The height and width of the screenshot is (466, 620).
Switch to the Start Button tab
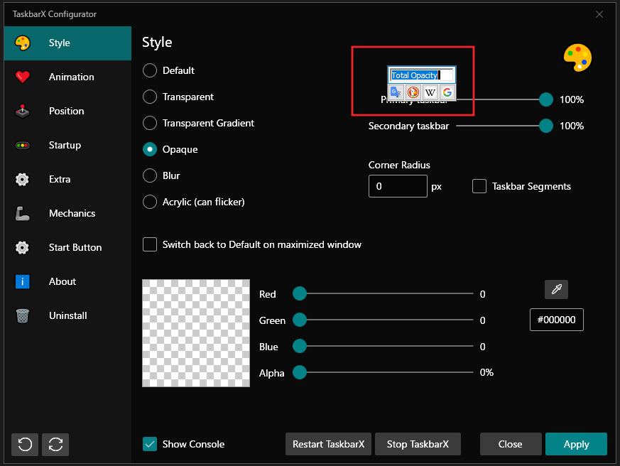67,248
